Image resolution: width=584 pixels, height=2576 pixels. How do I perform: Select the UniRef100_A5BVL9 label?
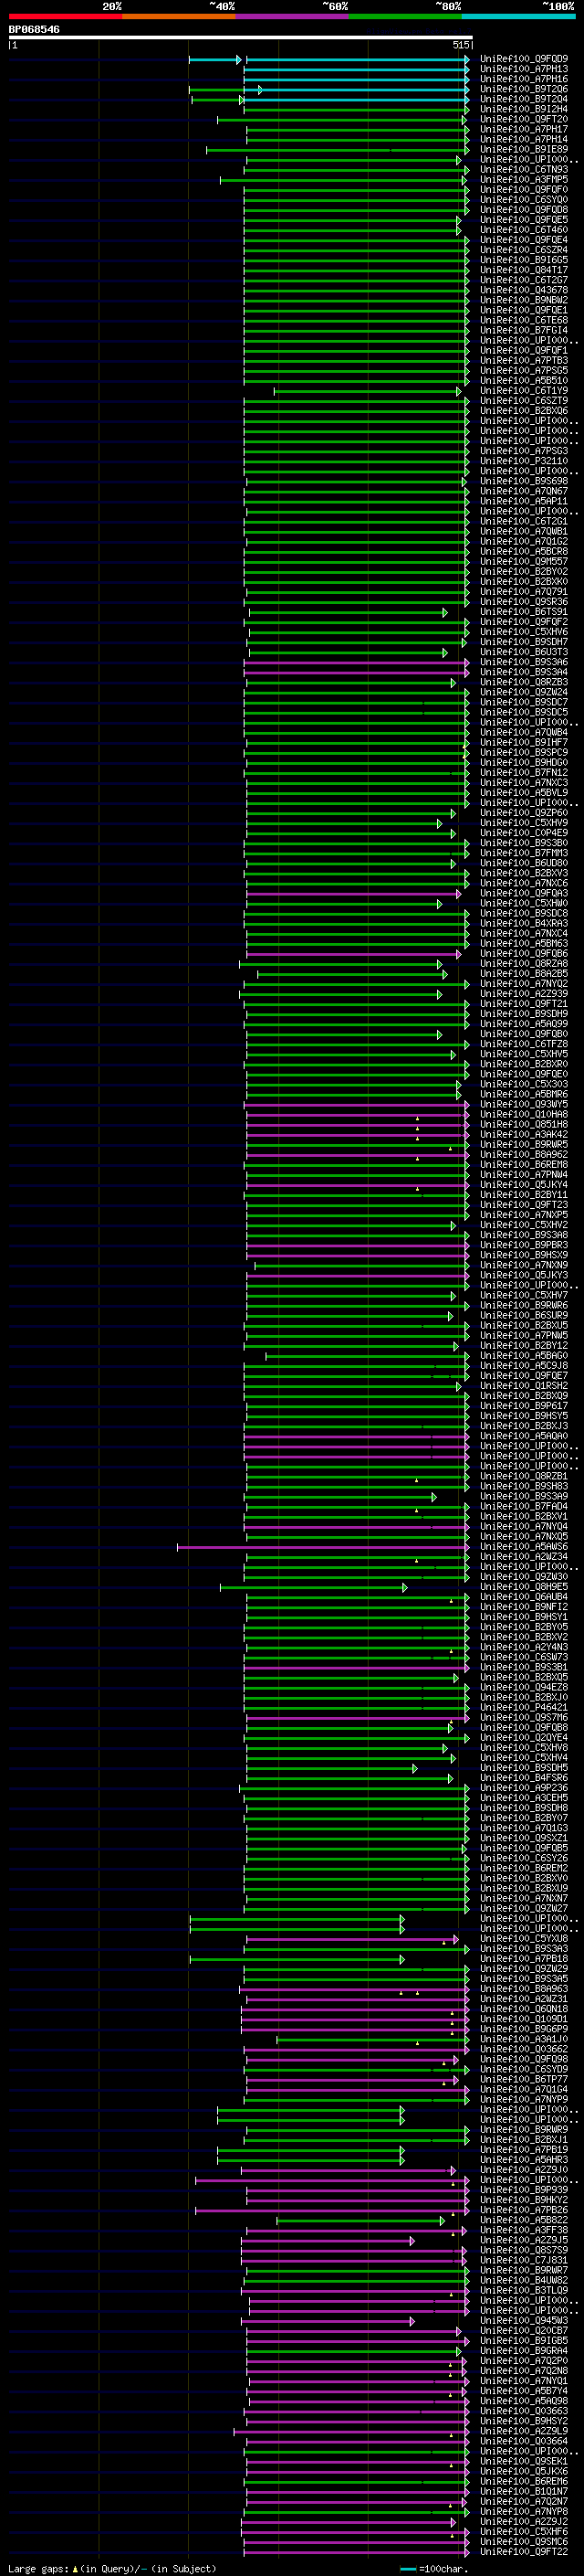click(524, 793)
